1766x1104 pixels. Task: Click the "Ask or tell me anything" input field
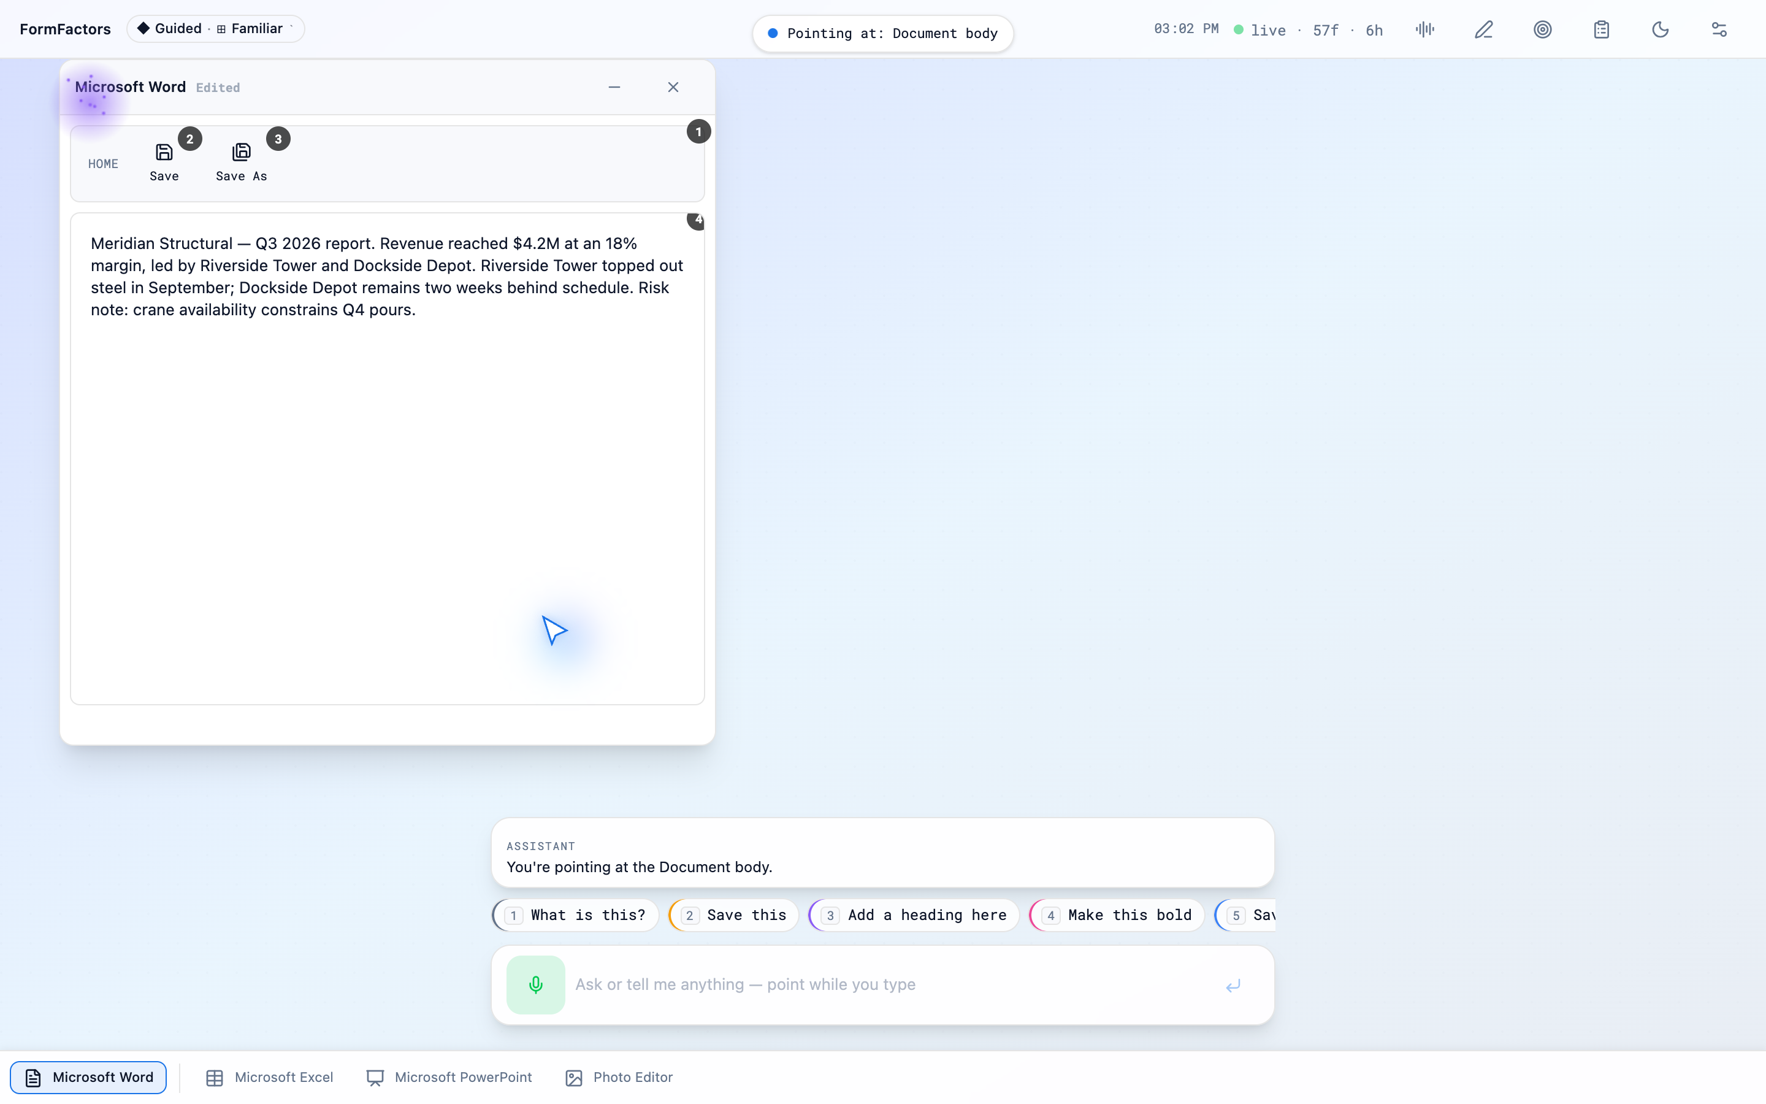click(x=890, y=984)
